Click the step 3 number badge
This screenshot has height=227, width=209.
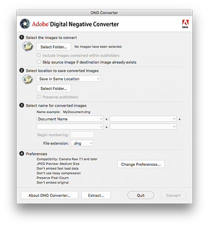pyautogui.click(x=21, y=105)
